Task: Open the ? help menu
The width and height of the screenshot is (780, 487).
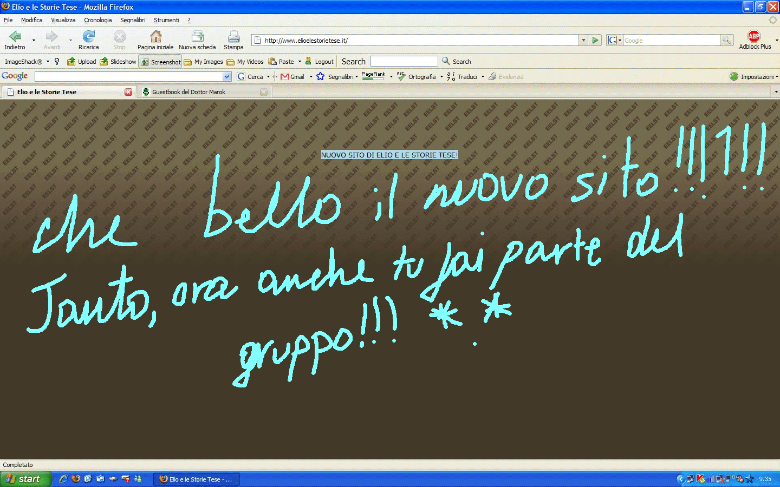Action: click(x=189, y=20)
